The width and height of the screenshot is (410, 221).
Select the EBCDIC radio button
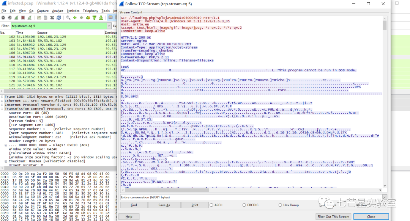tap(244, 205)
